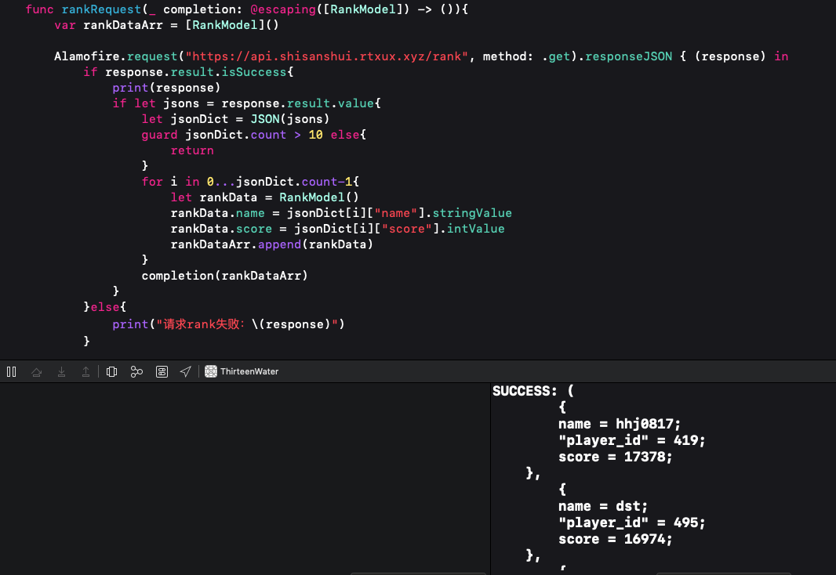Click the ThirteenWater app icon
This screenshot has height=575, width=836.
point(211,371)
